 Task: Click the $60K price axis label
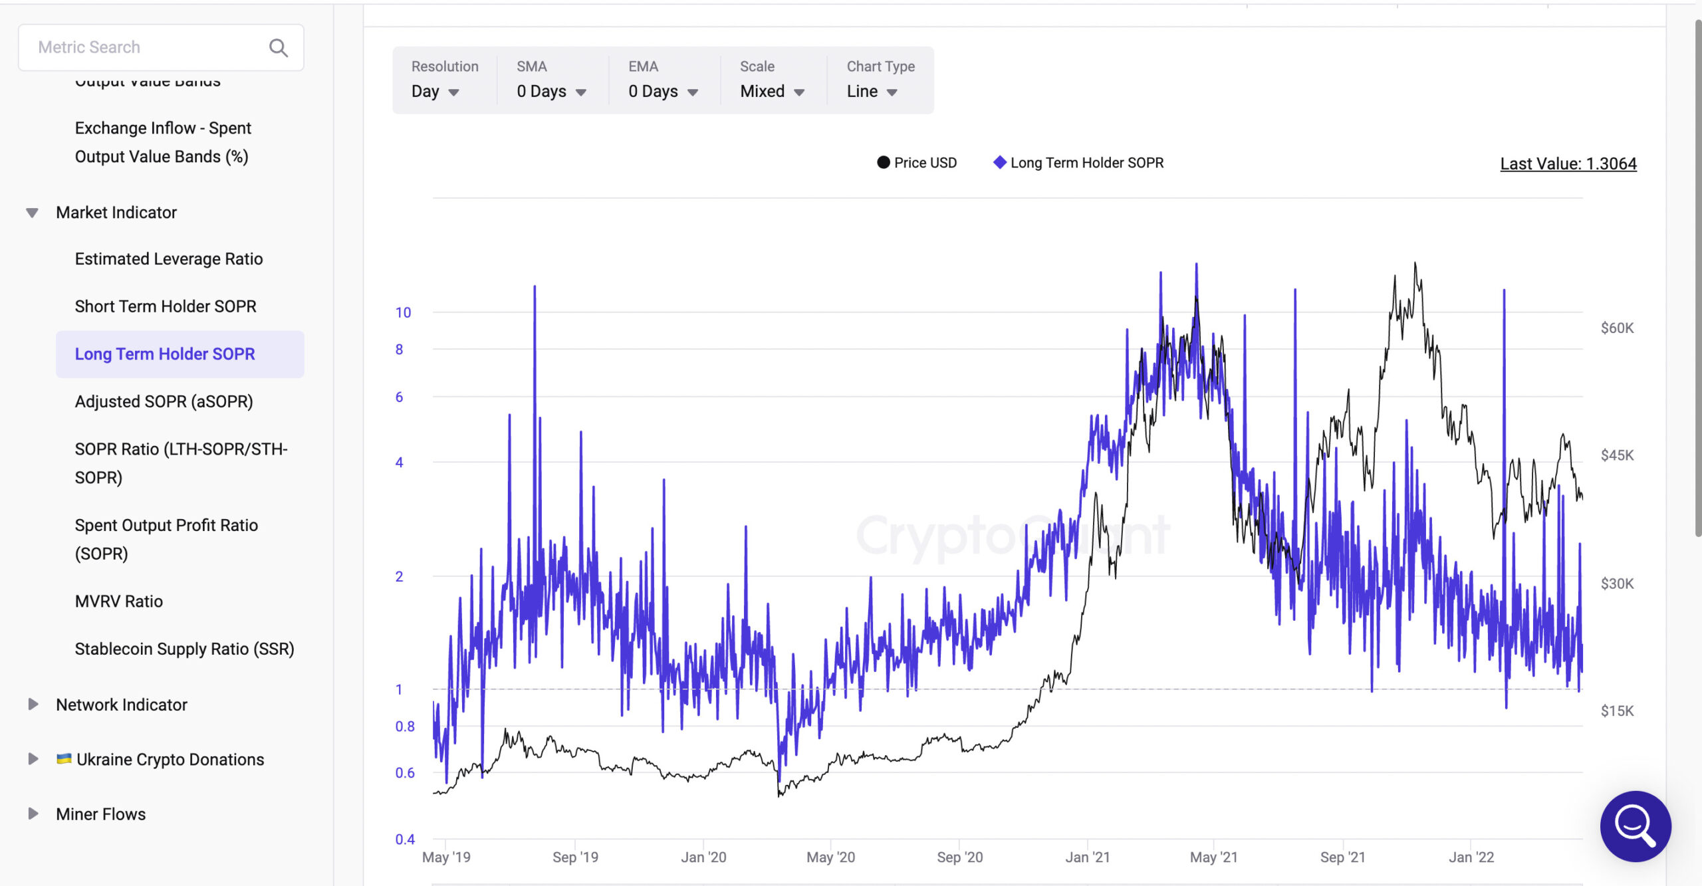[1617, 328]
